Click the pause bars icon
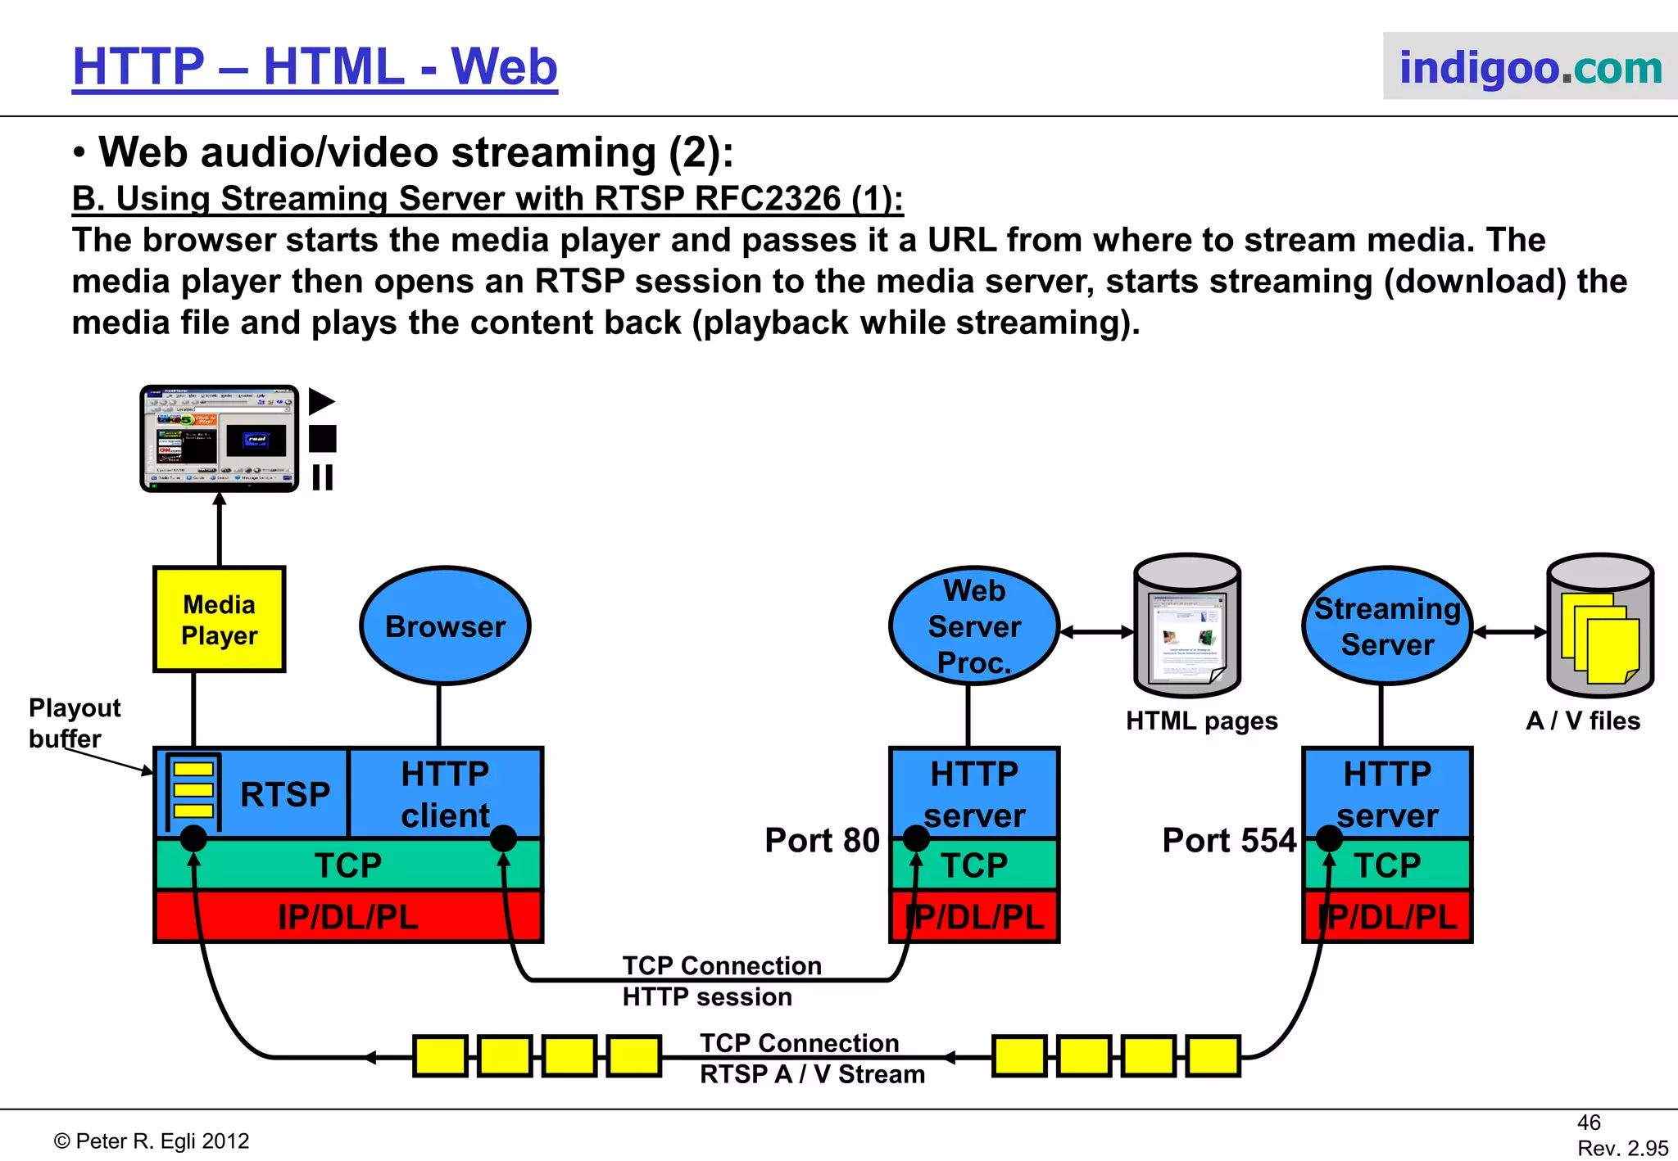Image resolution: width=1678 pixels, height=1161 pixels. tap(323, 477)
